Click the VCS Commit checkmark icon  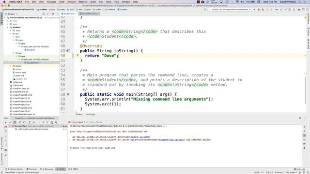tap(285, 10)
